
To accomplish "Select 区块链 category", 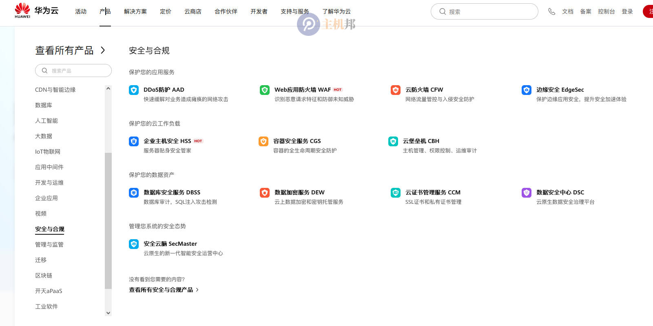I will [44, 275].
